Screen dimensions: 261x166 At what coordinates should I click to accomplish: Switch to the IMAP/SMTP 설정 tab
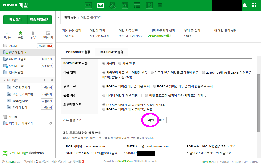pos(111,52)
